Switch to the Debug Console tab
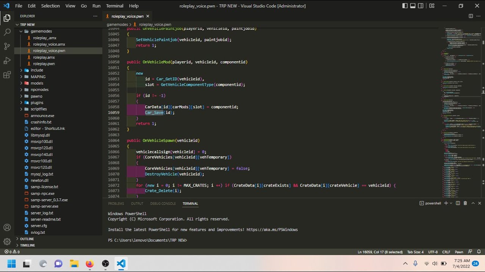Image resolution: width=485 pixels, height=272 pixels. click(x=163, y=204)
